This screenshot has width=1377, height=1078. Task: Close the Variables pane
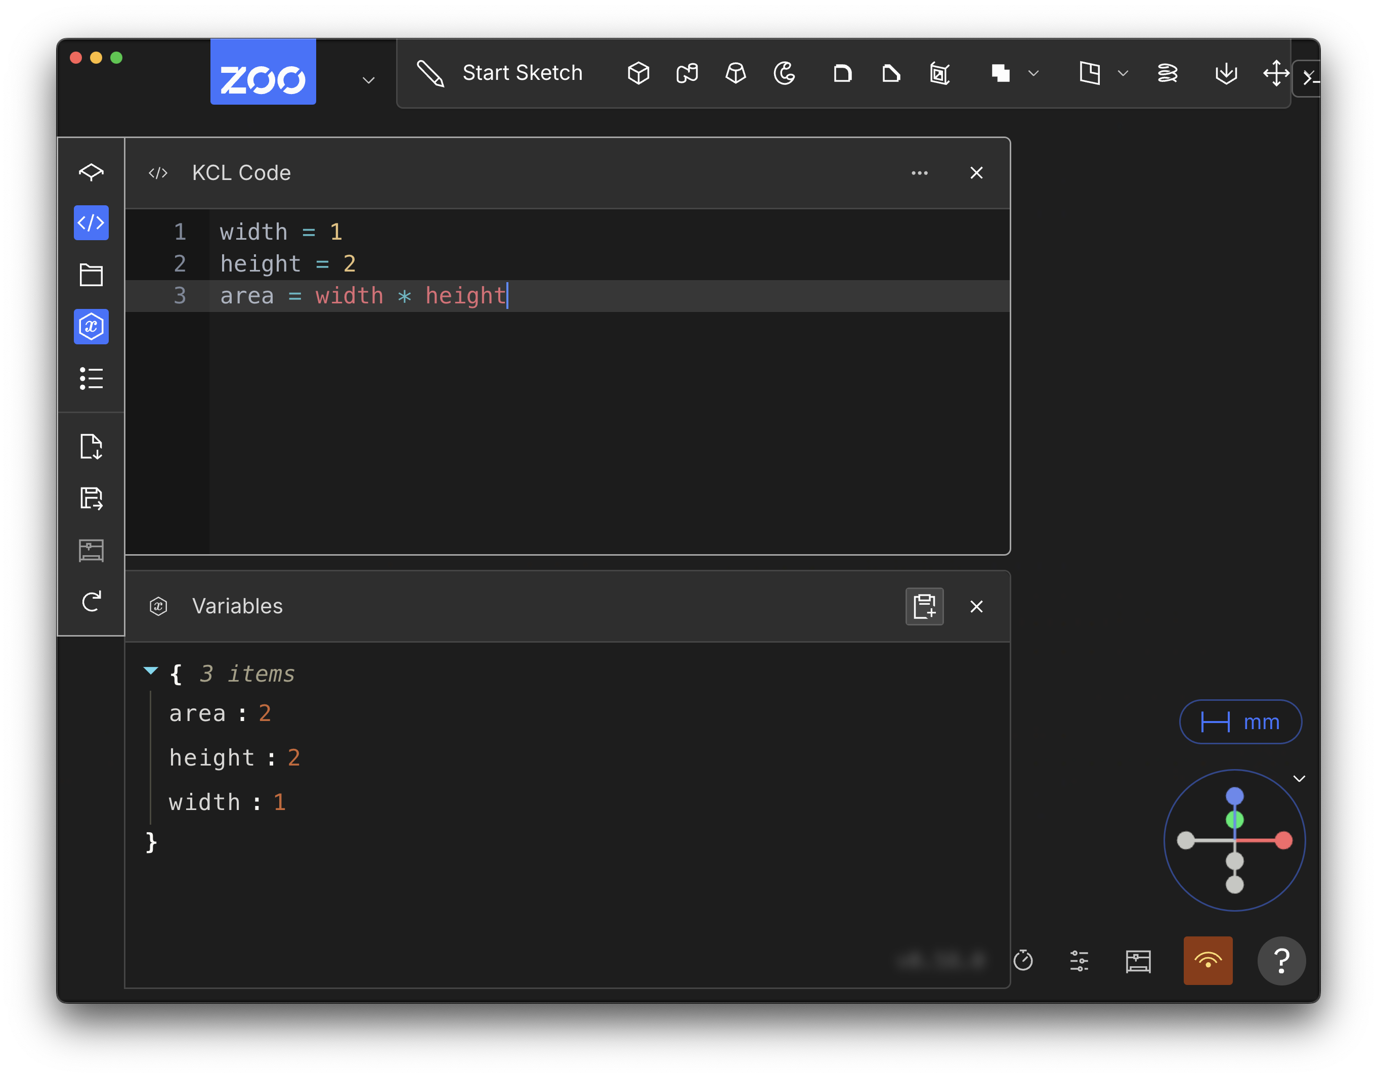(x=976, y=607)
